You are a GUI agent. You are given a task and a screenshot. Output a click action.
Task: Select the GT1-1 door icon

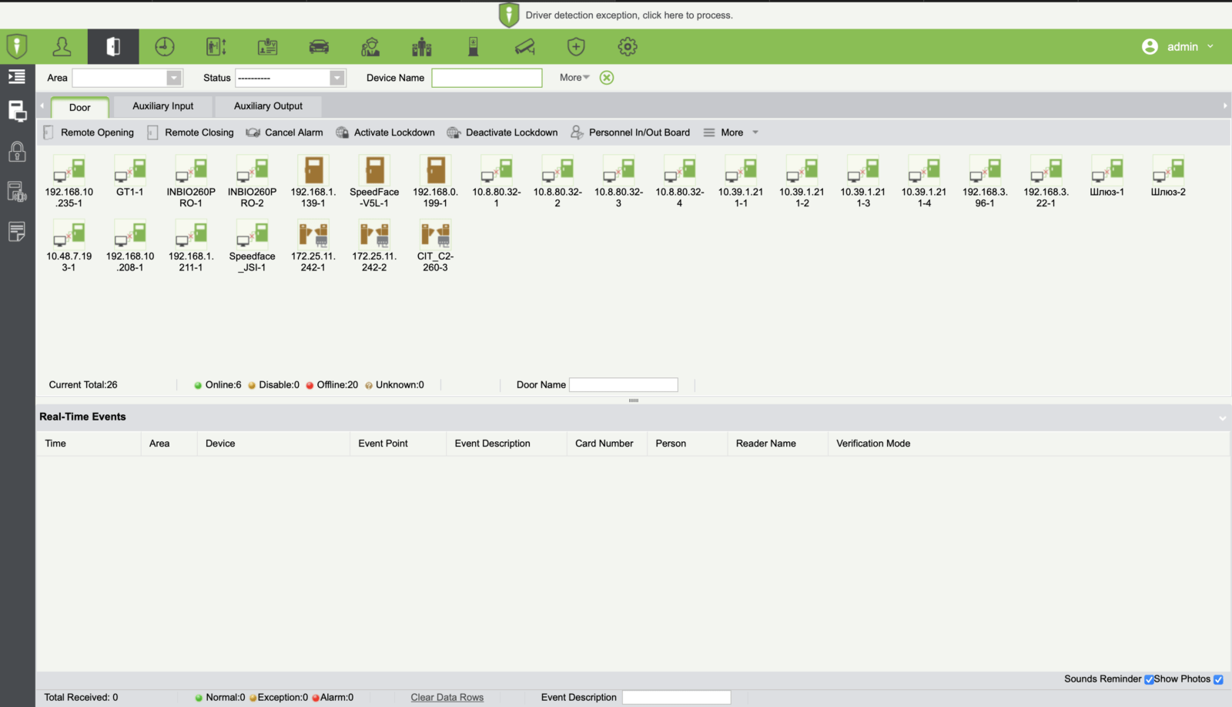tap(130, 170)
